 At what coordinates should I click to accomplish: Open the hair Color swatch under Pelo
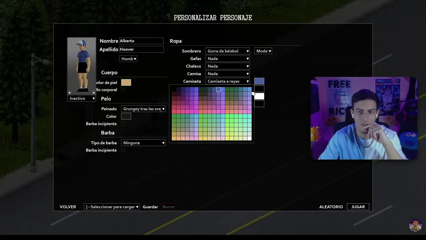(126, 116)
